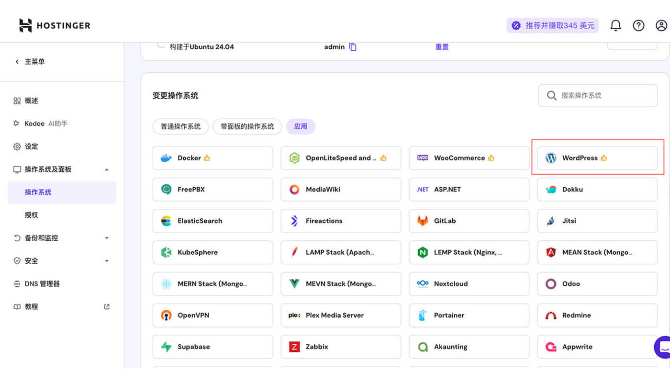
Task: Collapse the 操作系统及面板 section arrow
Action: [x=107, y=169]
